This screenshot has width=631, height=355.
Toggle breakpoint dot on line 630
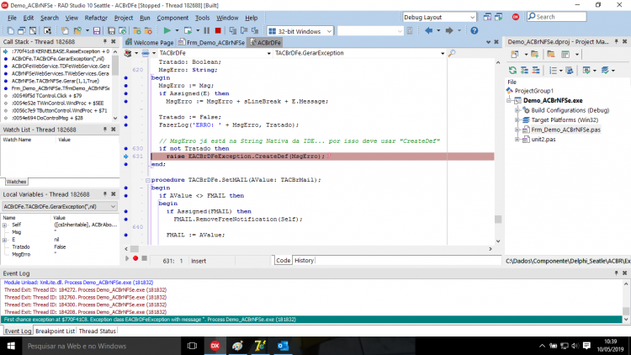(126, 149)
